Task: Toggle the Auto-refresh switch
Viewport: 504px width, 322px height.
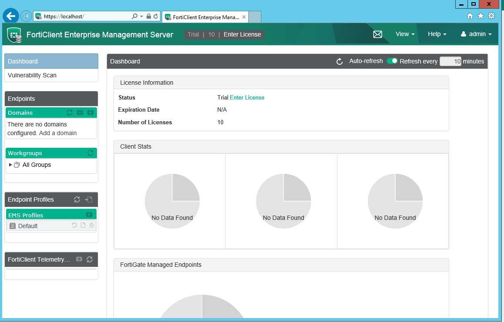Action: 392,61
